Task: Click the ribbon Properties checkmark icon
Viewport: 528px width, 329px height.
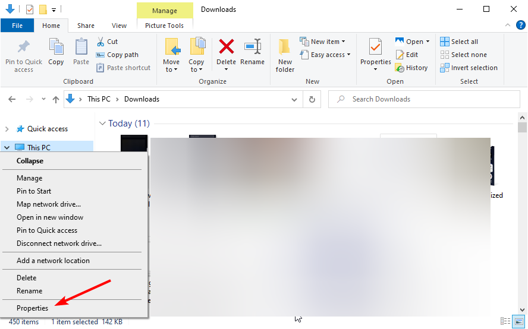Action: tap(375, 46)
